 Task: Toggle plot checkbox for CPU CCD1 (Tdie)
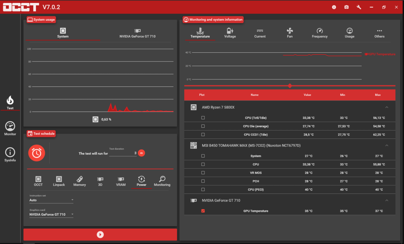tap(203, 134)
